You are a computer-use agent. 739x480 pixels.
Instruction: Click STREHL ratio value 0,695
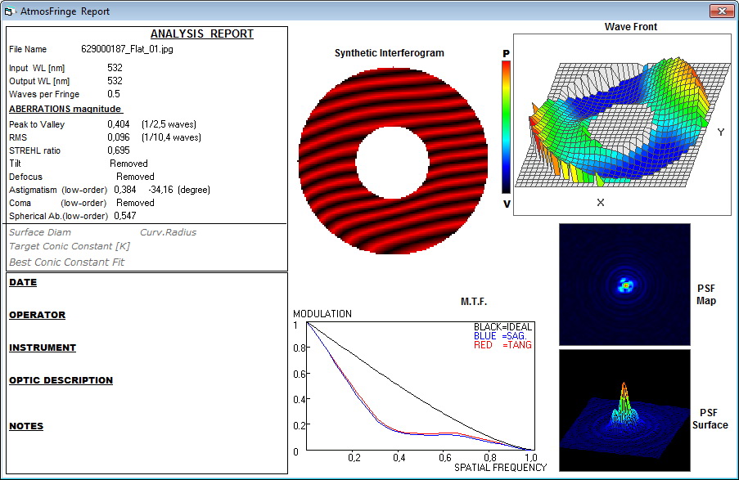point(119,150)
